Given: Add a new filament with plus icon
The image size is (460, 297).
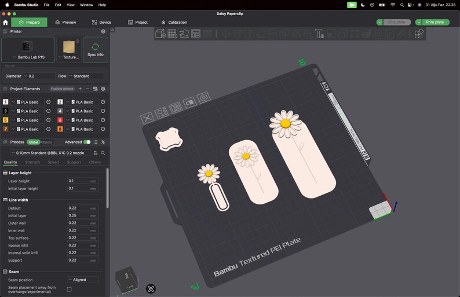Looking at the screenshot, I should (x=80, y=89).
